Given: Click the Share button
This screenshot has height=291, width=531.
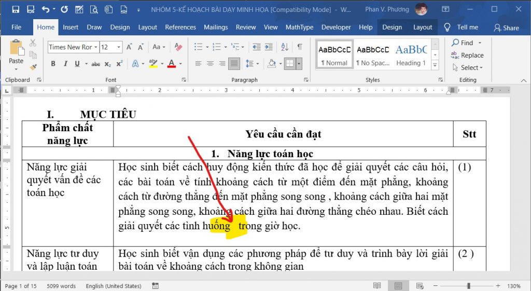Looking at the screenshot, I should click(x=506, y=28).
